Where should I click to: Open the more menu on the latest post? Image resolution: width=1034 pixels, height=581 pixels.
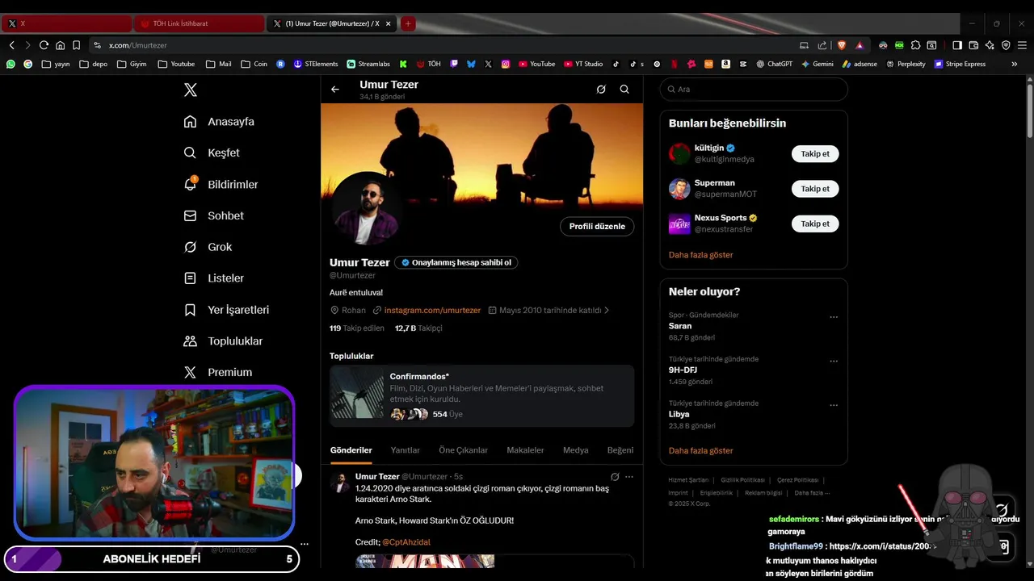click(629, 477)
